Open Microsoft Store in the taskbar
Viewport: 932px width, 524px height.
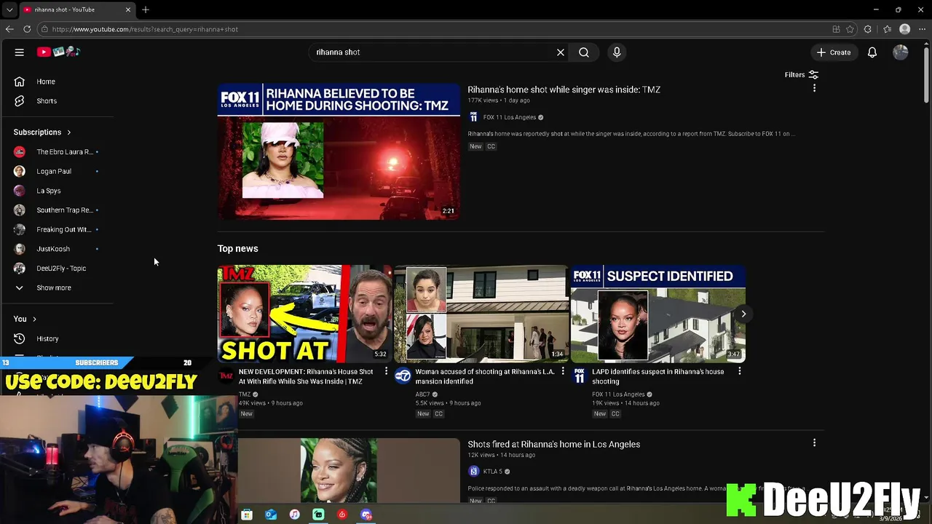(x=247, y=515)
